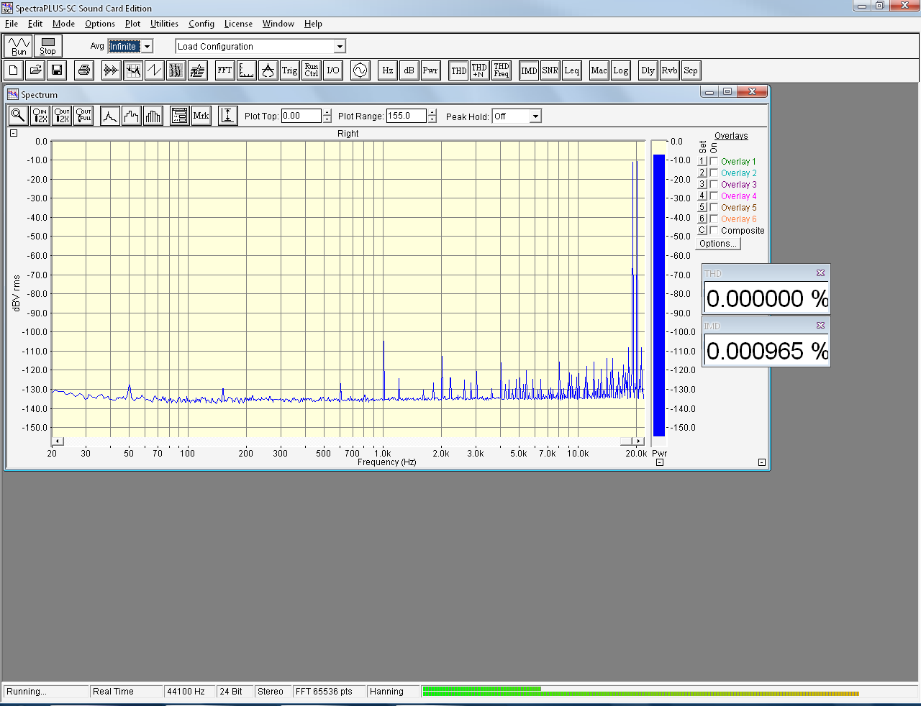This screenshot has height=706, width=921.
Task: Open Run Ctrl toolbar button
Action: click(312, 70)
